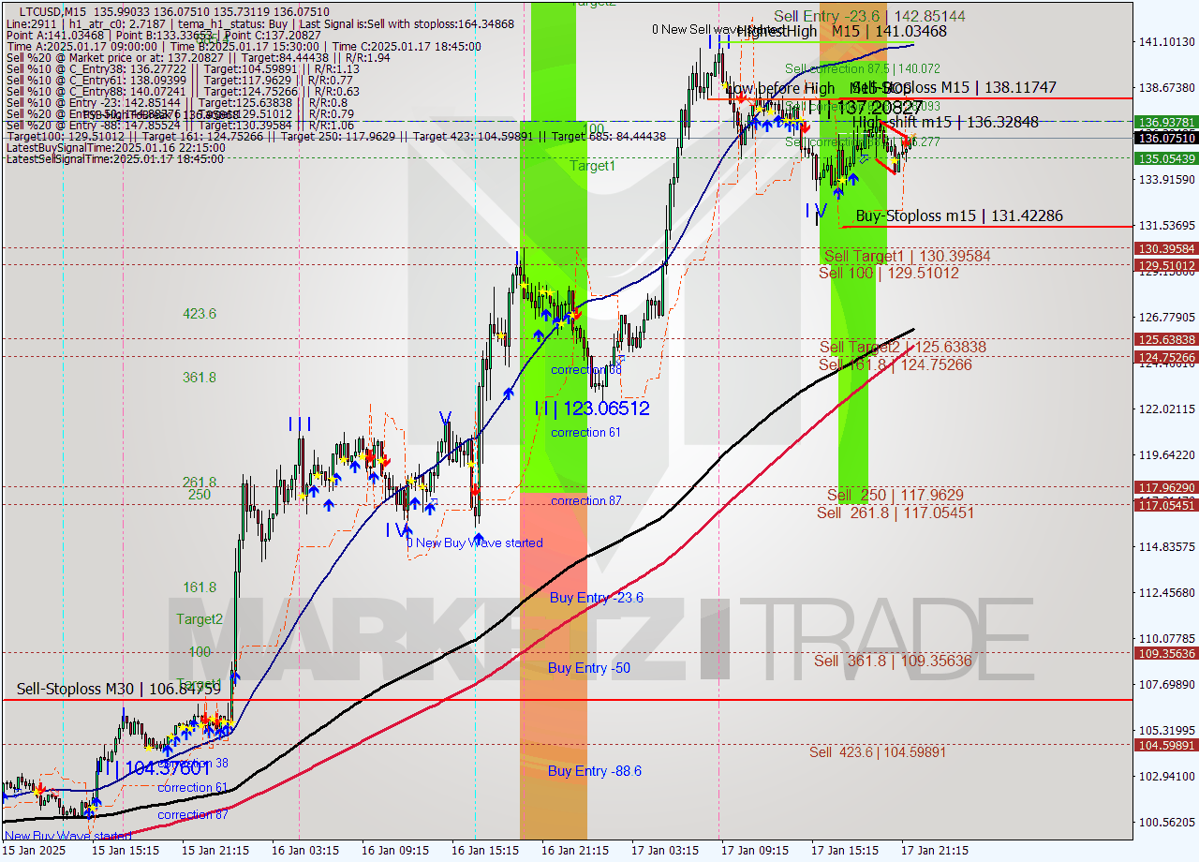This screenshot has width=1199, height=862.
Task: Click the '17 Jan 03:15' time axis label
Action: [665, 850]
